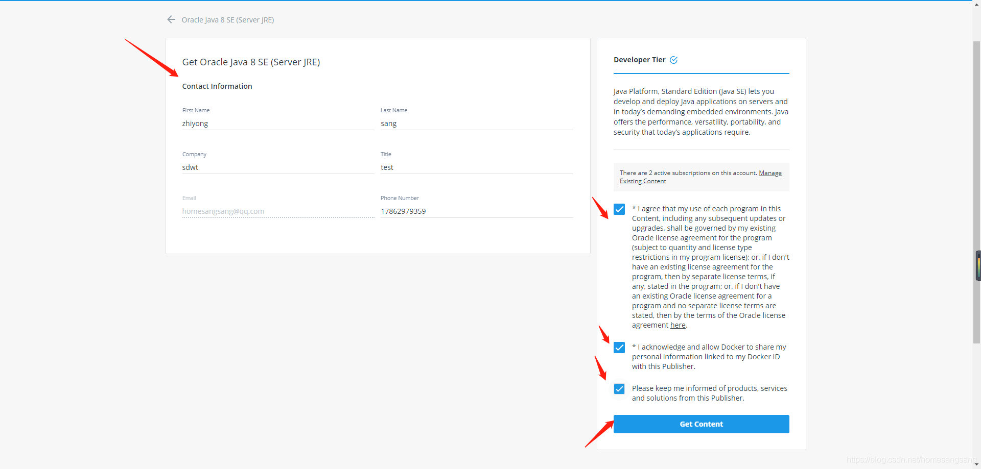This screenshot has width=981, height=469.
Task: Select the Developer Tier heading
Action: (639, 60)
